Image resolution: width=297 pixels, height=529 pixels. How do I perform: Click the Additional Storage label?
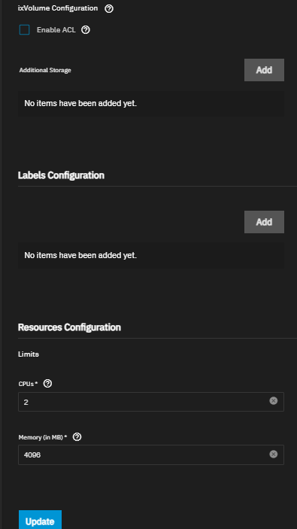click(x=45, y=70)
